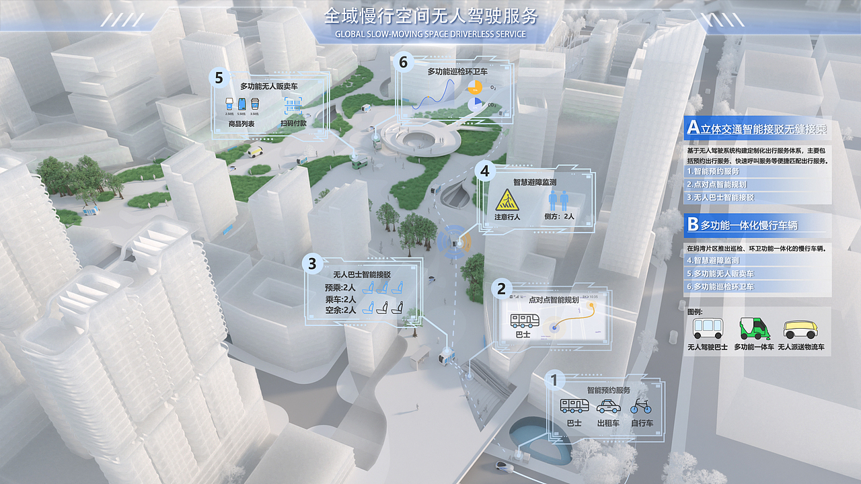Image resolution: width=861 pixels, height=484 pixels.
Task: Click the 自行车 label
Action: click(642, 424)
